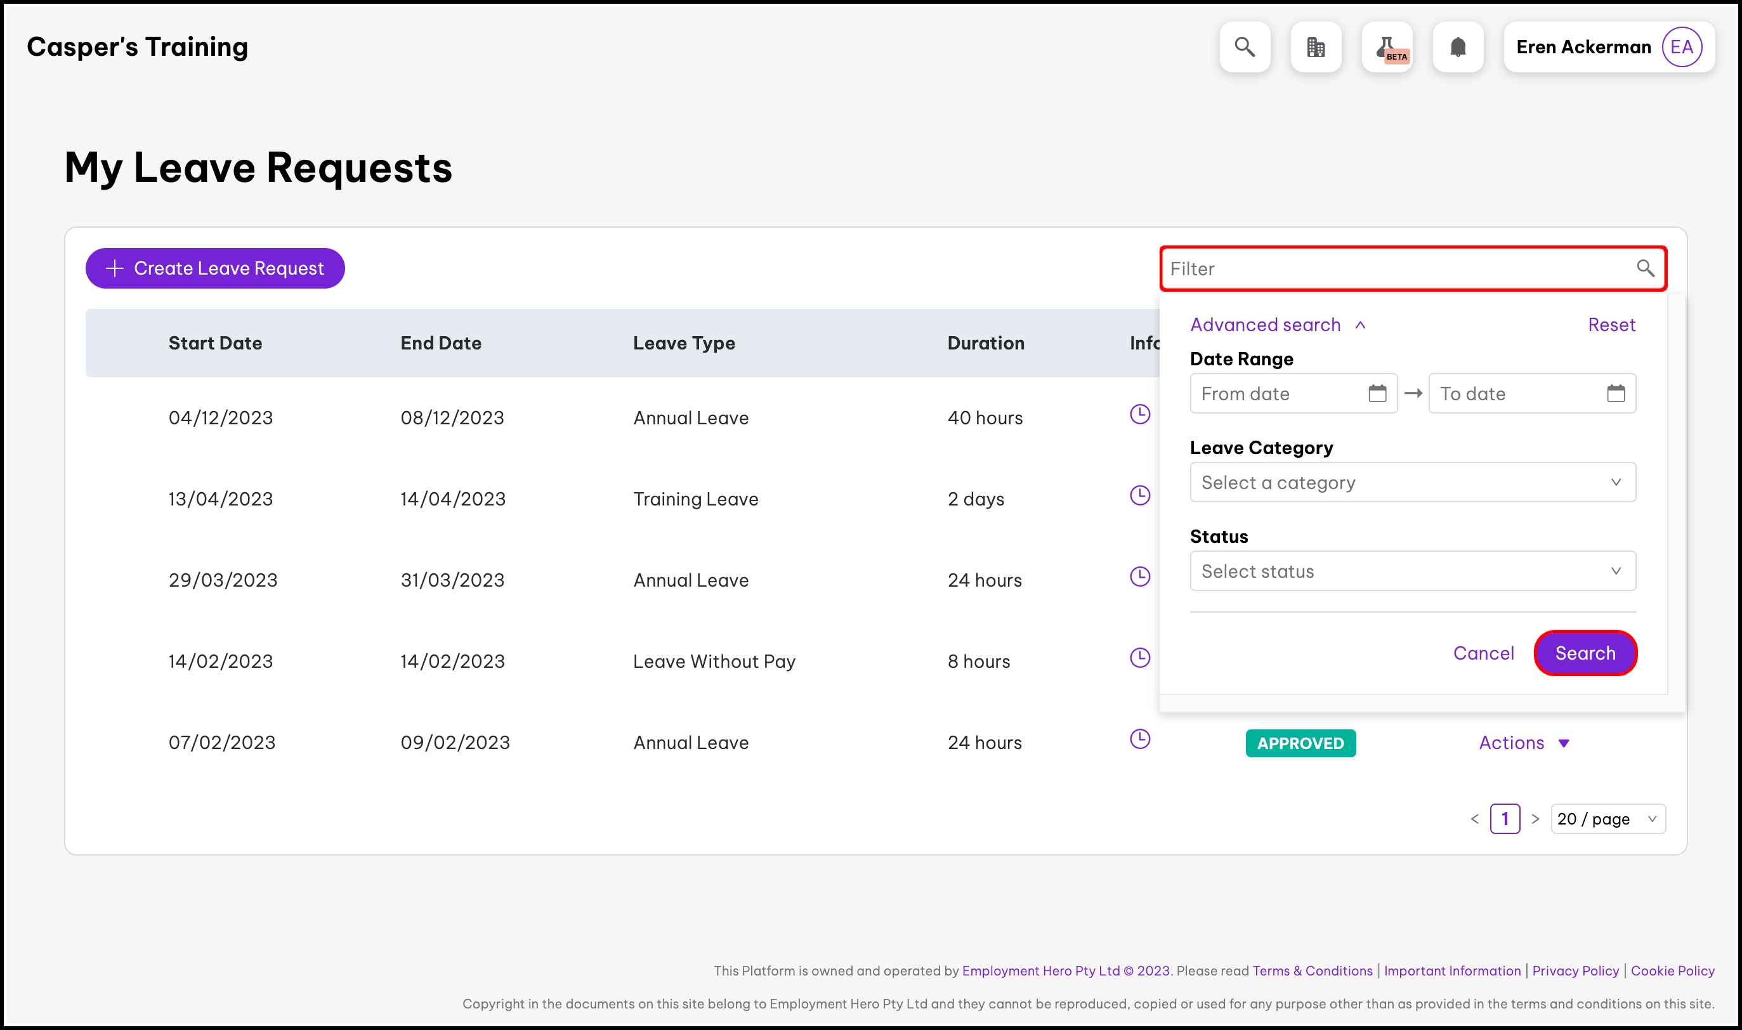This screenshot has width=1742, height=1030.
Task: Click the Reset link in the filter panel
Action: [x=1611, y=325]
